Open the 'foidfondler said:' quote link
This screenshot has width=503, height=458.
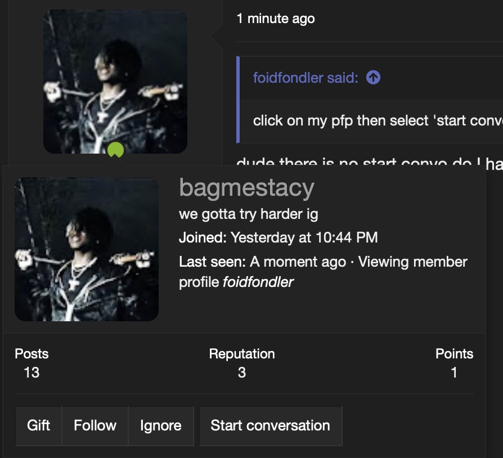pyautogui.click(x=306, y=78)
